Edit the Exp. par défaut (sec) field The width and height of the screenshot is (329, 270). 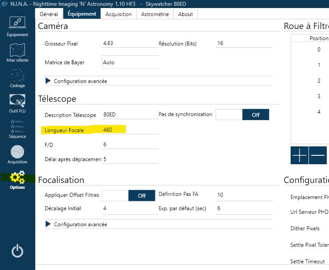click(x=244, y=208)
